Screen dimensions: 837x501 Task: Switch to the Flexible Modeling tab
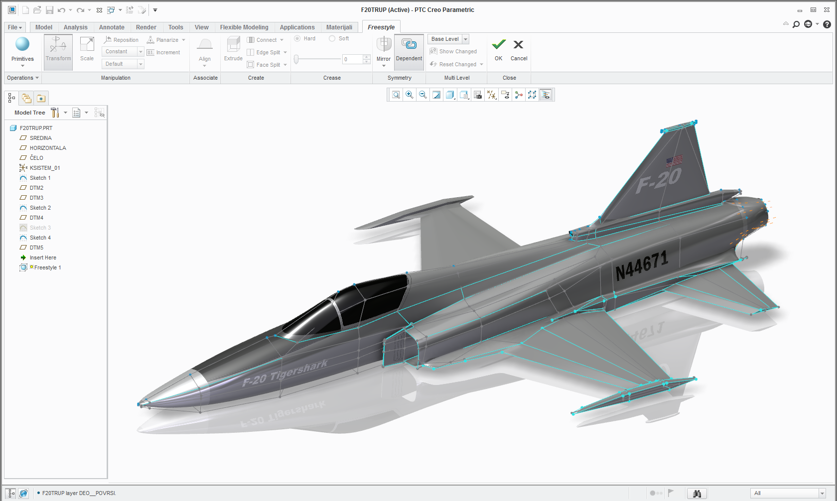(x=244, y=27)
